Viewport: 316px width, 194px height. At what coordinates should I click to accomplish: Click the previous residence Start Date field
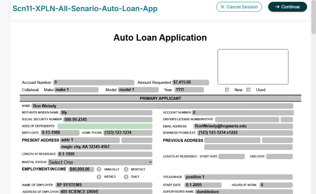tap(231, 157)
